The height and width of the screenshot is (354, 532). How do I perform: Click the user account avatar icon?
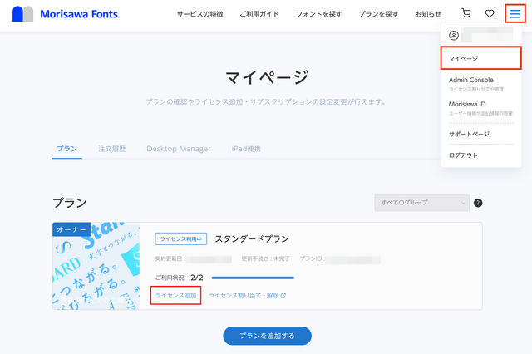click(453, 36)
